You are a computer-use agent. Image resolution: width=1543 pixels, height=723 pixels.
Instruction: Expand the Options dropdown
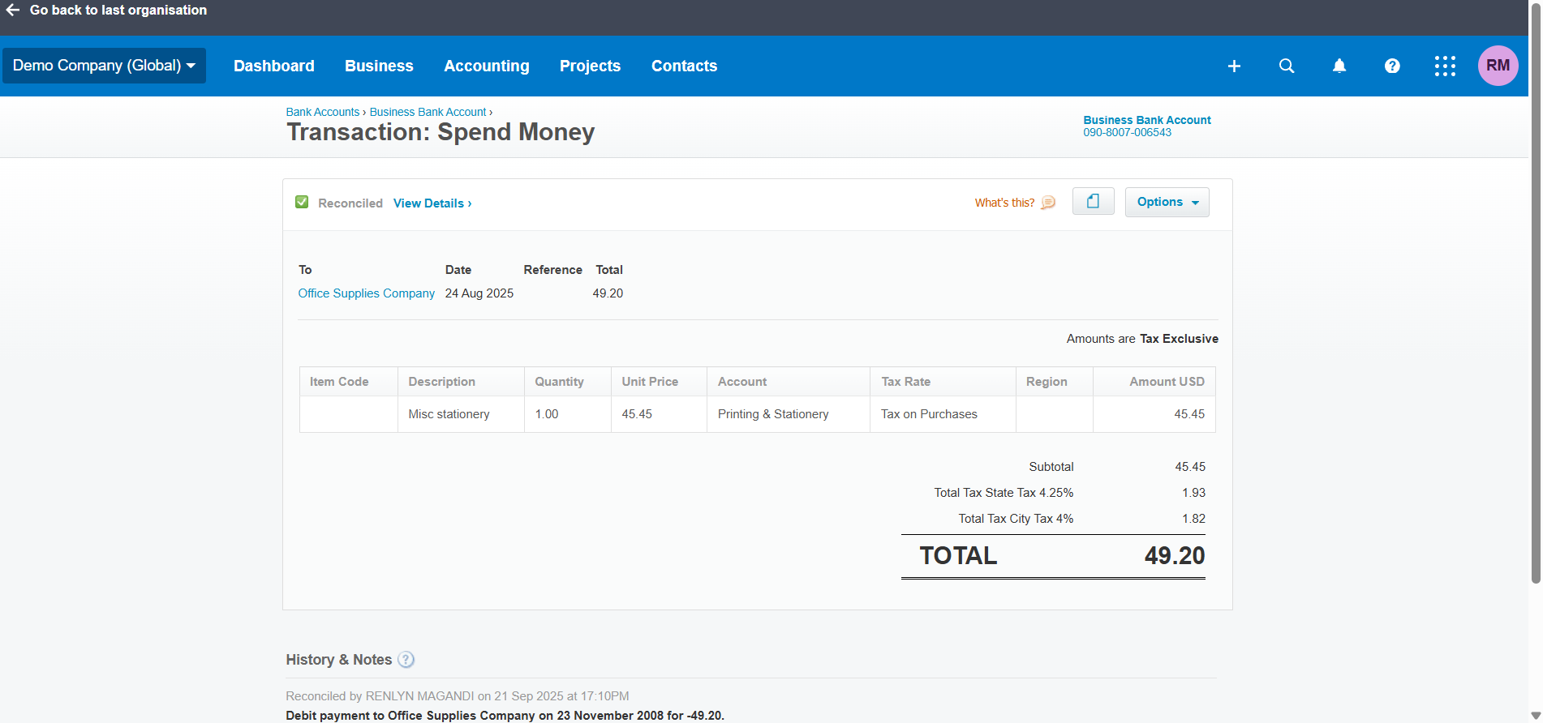click(1167, 202)
